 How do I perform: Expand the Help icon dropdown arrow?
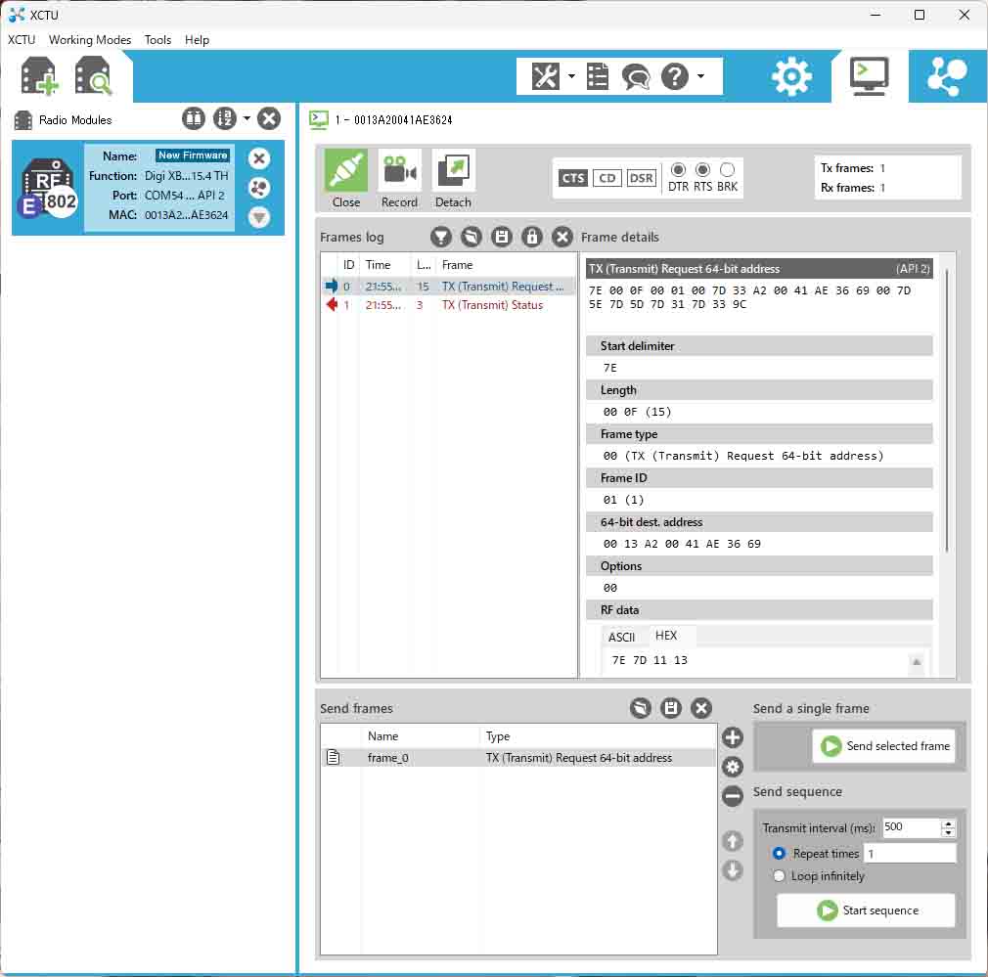[x=700, y=76]
